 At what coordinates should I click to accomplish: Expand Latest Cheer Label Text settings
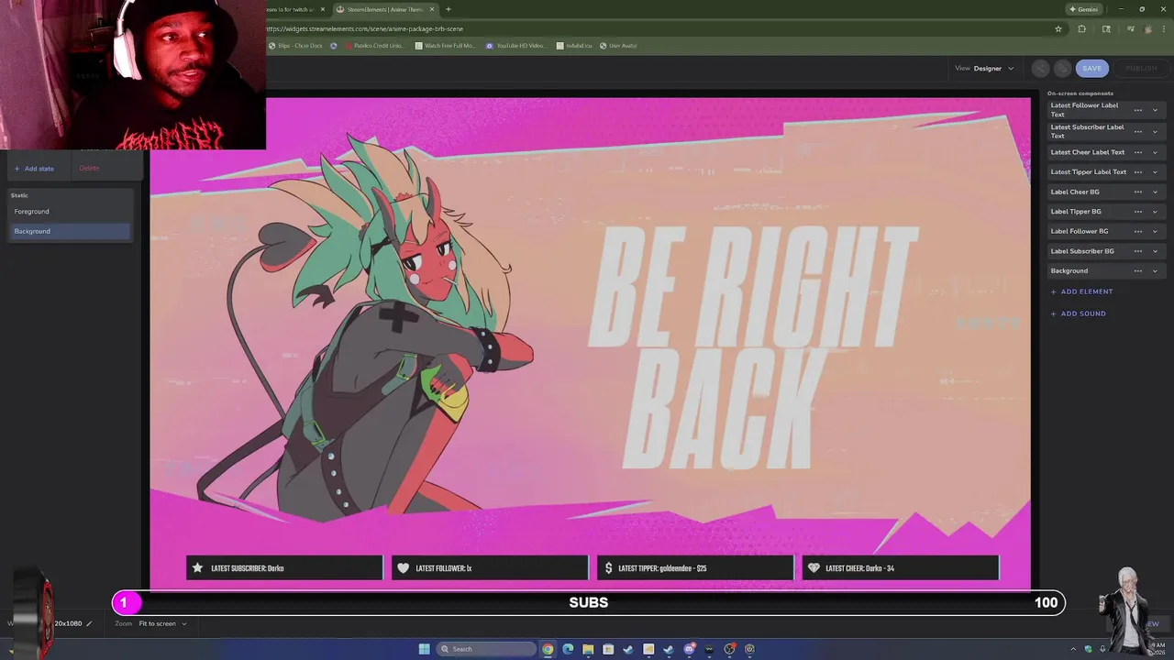tap(1155, 152)
